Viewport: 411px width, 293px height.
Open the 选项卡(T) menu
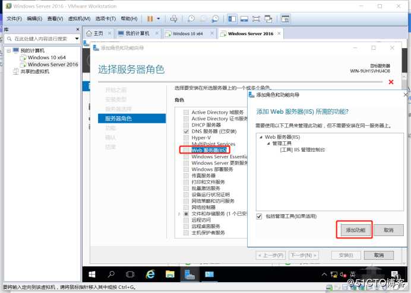(x=105, y=19)
